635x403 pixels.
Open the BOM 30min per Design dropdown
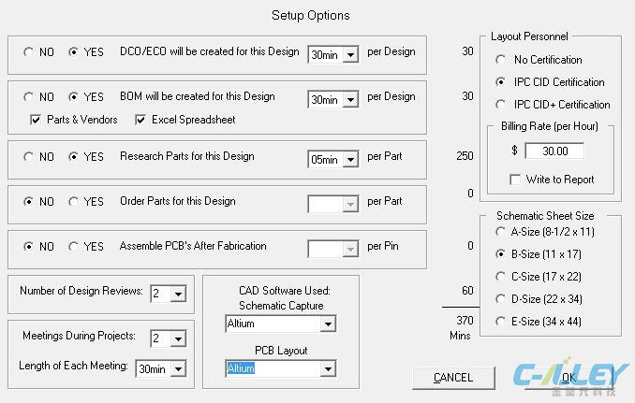click(x=350, y=100)
